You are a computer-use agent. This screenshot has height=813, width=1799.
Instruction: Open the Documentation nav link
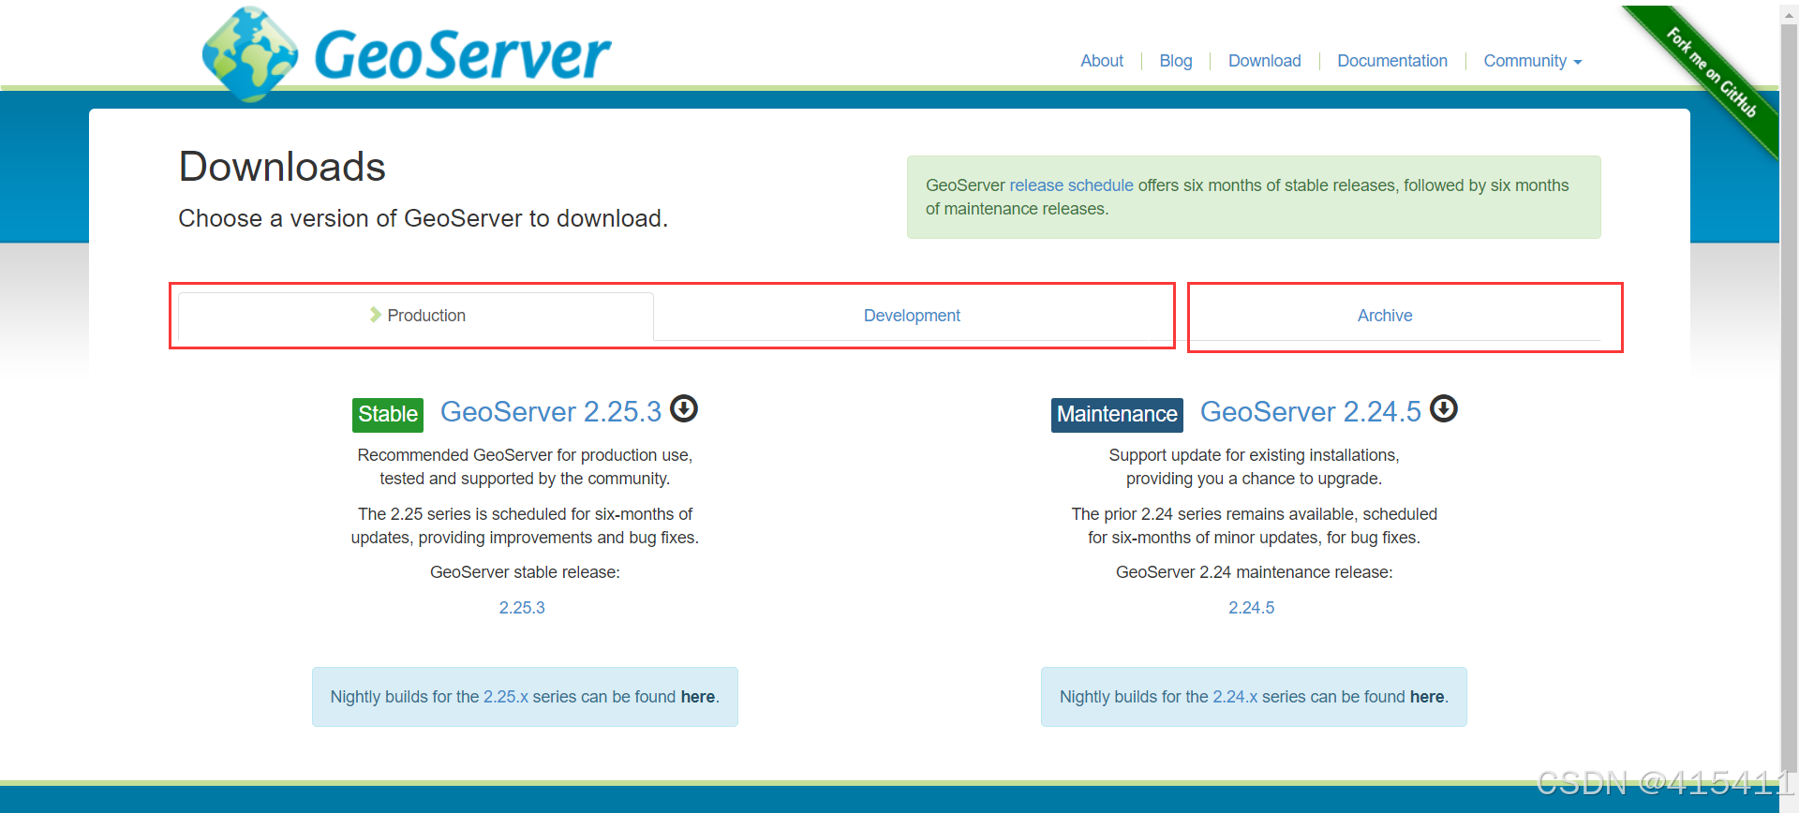1391,61
